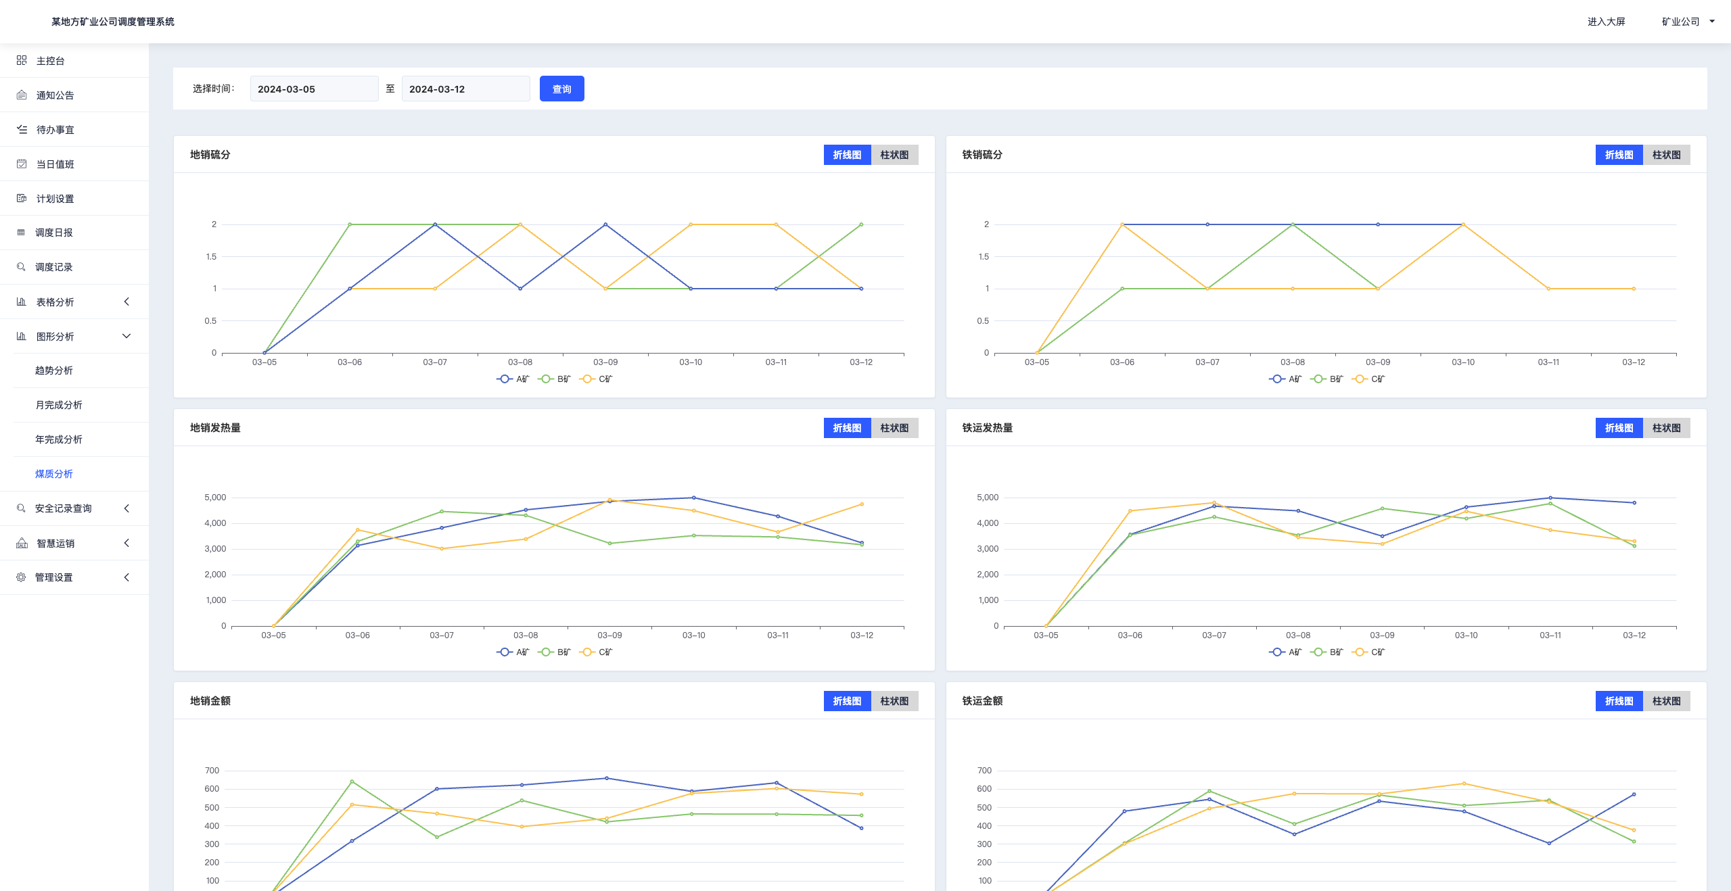Toggle A矿 legend in 铁销硫分 chart
The width and height of the screenshot is (1731, 891).
1285,379
